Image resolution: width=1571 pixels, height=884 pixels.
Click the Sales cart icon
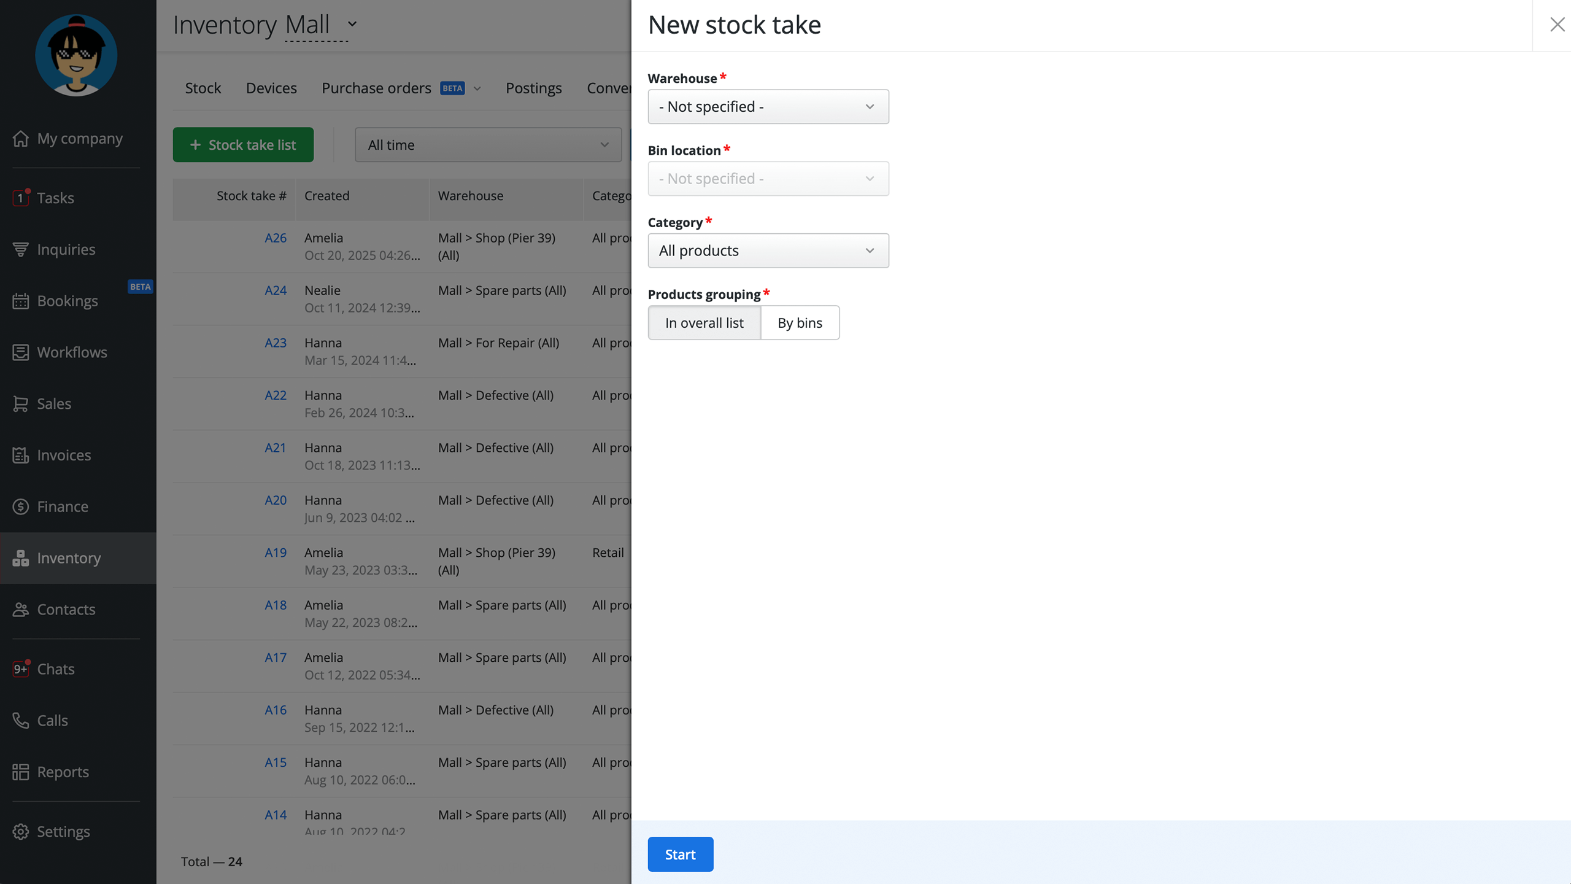pos(21,404)
